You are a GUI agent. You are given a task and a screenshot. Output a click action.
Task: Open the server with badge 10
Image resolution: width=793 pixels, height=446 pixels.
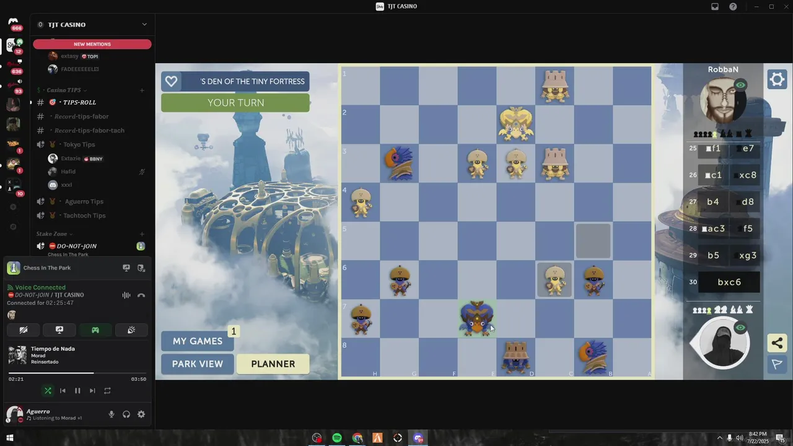pyautogui.click(x=13, y=187)
